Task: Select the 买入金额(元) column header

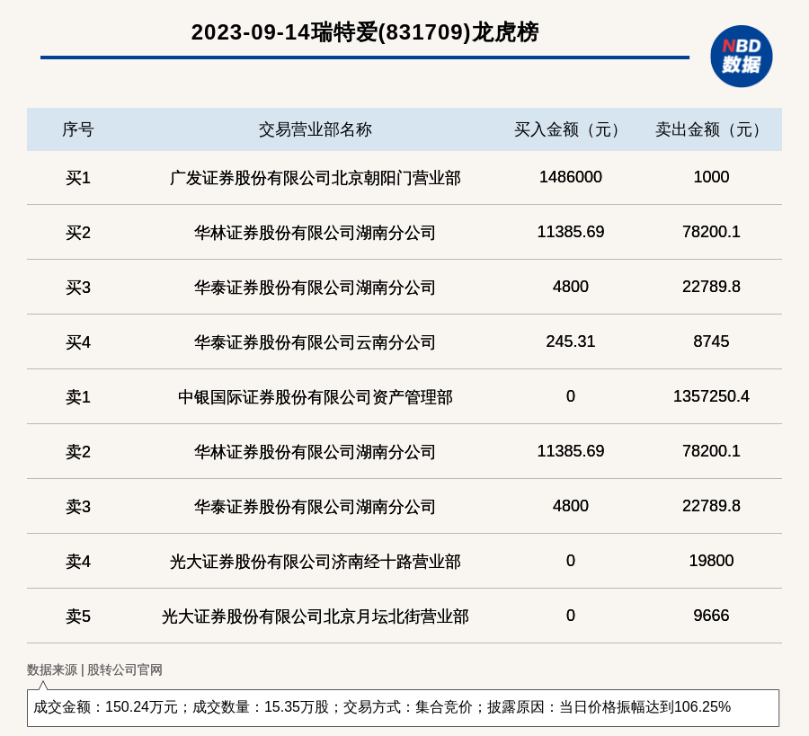Action: point(570,129)
